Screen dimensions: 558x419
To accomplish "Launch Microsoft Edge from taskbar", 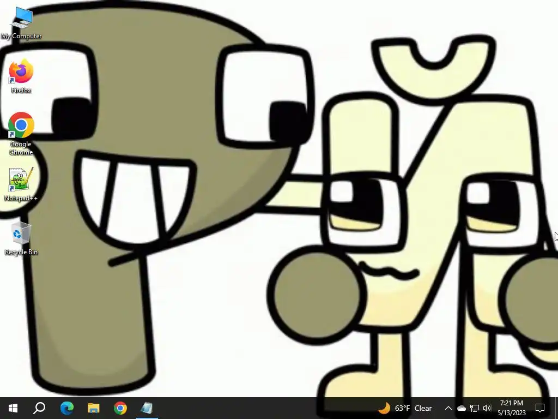I will pyautogui.click(x=66, y=408).
